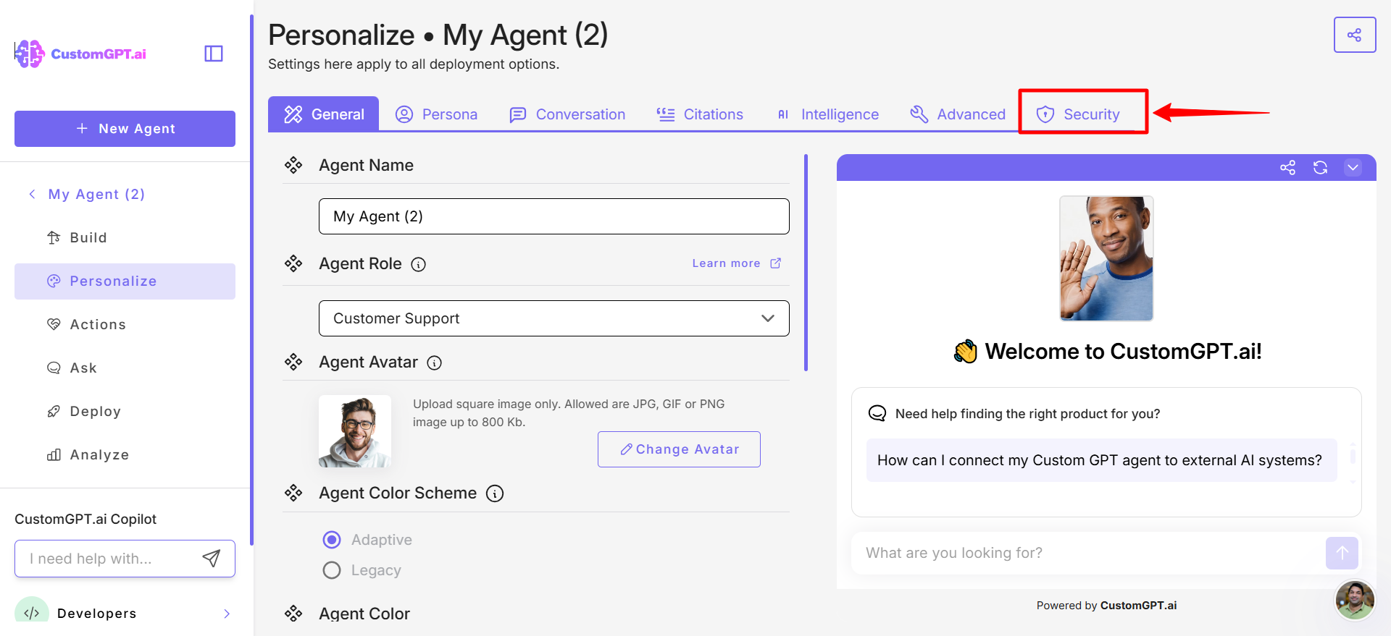Click the Agent Role info icon
The image size is (1391, 636).
(418, 264)
